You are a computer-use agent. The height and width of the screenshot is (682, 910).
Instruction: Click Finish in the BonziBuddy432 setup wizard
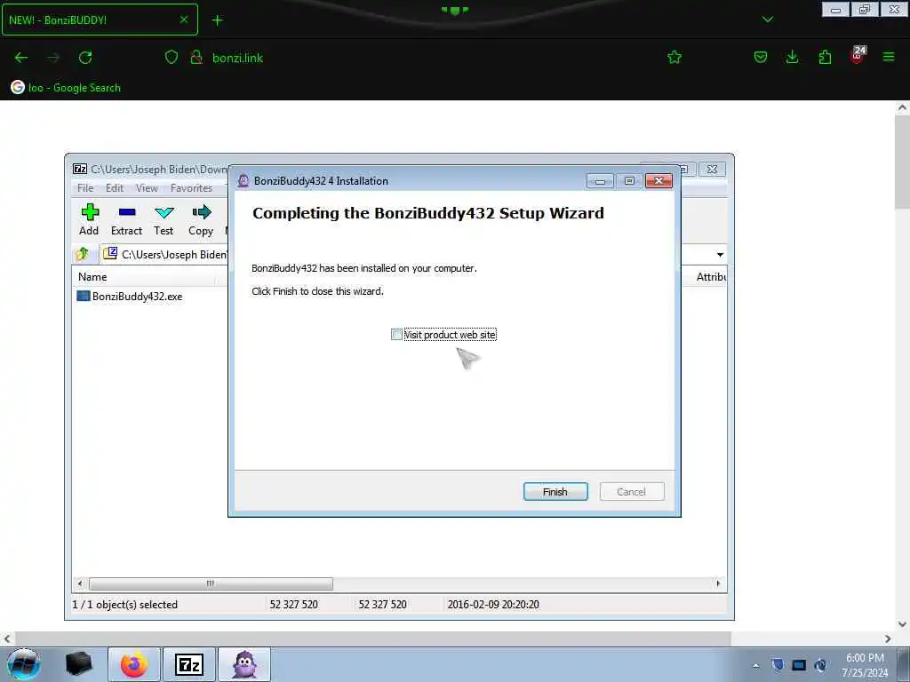[555, 492]
